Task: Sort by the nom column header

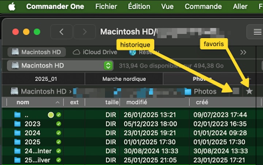Action: 23,102
